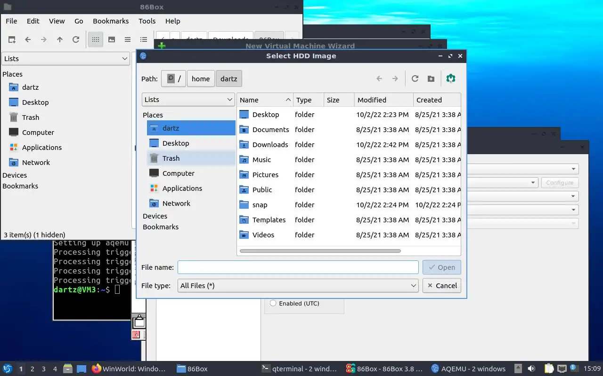Select the Videos folder row
The image size is (603, 376).
[349, 235]
